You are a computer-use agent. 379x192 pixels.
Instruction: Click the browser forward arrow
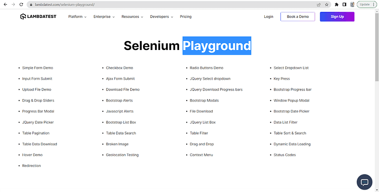click(x=13, y=5)
